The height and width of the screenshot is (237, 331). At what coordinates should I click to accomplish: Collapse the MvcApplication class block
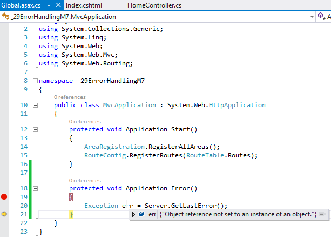pyautogui.click(x=35, y=105)
